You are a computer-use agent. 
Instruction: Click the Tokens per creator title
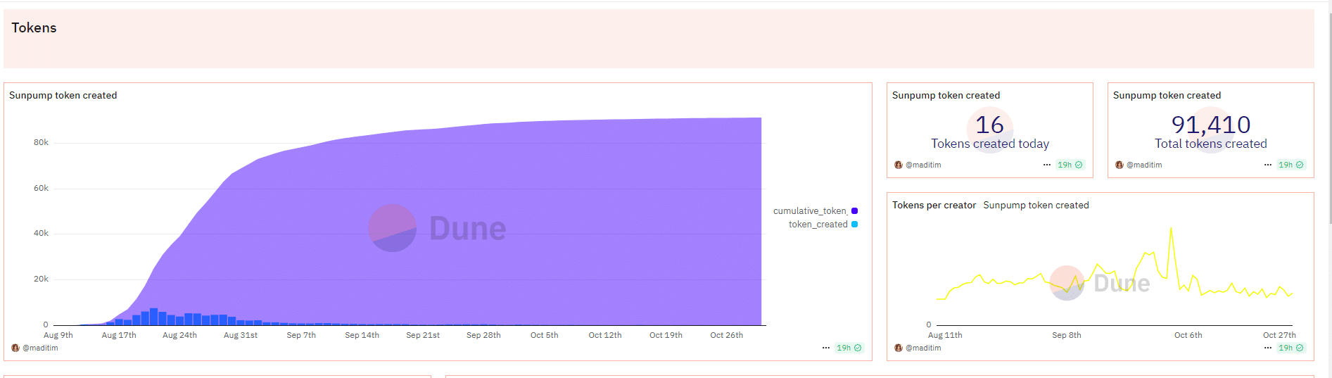[x=934, y=205]
